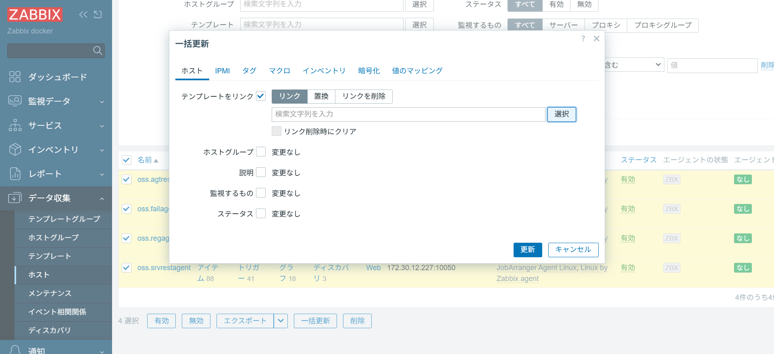774x354 pixels.
Task: Filter 監視するもの by プロキシ
Action: 606,25
